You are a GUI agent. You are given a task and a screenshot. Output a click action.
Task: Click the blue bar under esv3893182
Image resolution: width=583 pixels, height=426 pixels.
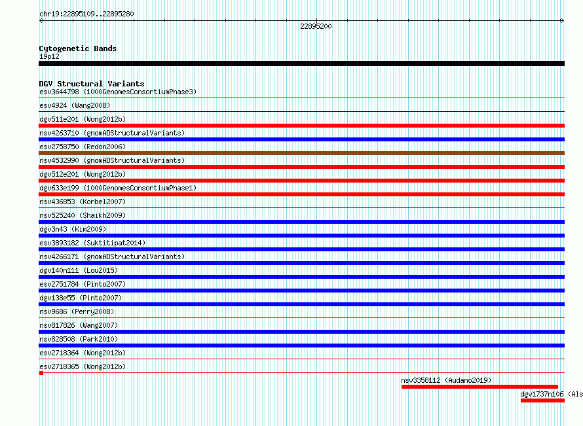(301, 249)
